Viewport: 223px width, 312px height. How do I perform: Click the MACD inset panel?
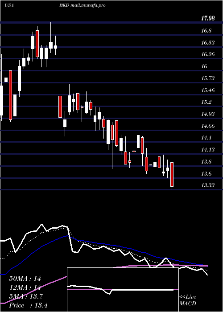click(x=123, y=290)
